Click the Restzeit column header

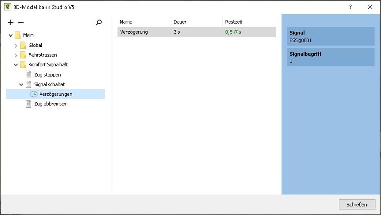coord(249,22)
